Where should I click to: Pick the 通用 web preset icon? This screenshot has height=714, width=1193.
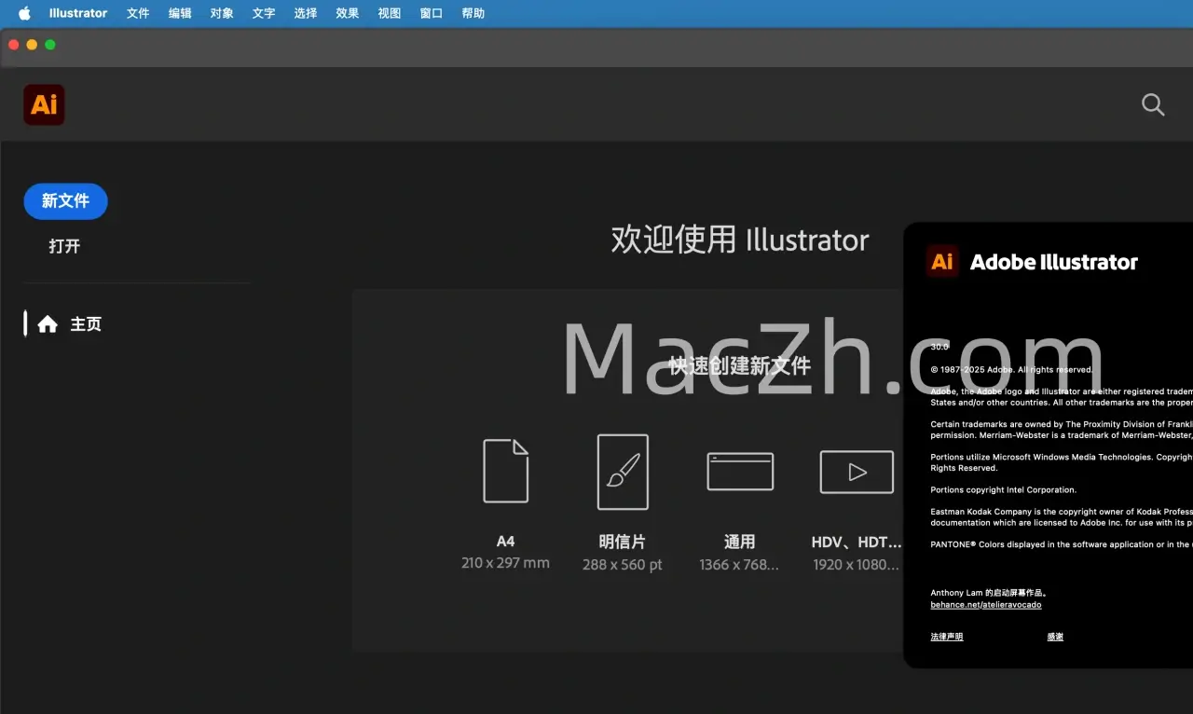coord(740,472)
